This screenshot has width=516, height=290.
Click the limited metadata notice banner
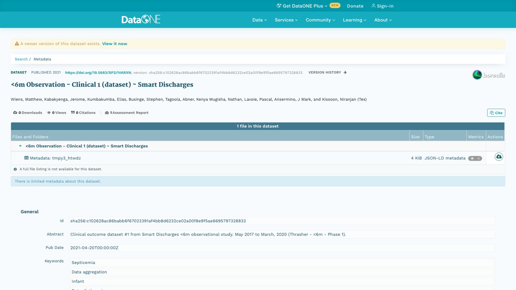pos(258,181)
